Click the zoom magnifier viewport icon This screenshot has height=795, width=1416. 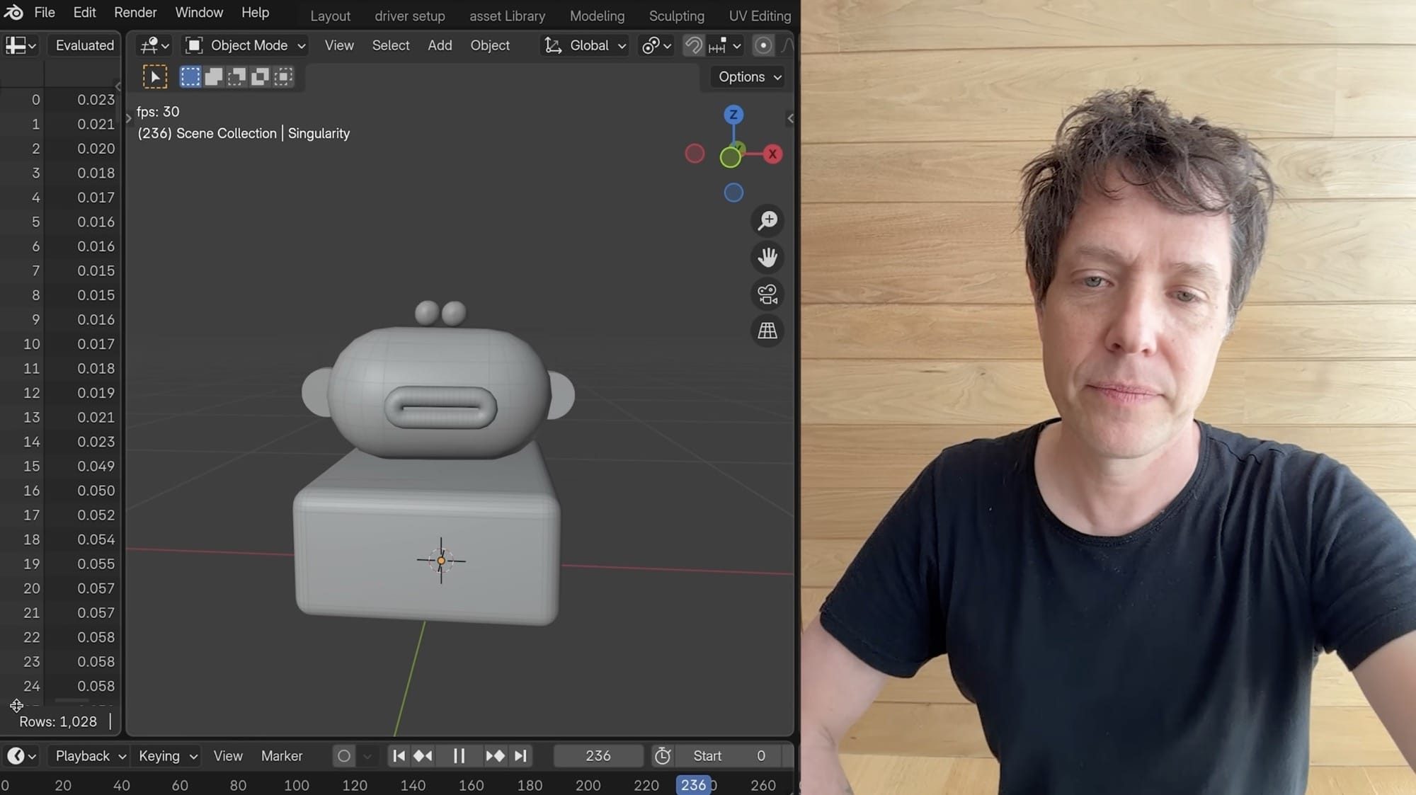click(767, 221)
